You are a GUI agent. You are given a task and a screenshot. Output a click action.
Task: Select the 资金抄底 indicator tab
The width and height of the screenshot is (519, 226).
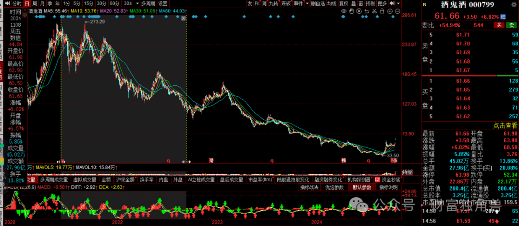(x=388, y=180)
